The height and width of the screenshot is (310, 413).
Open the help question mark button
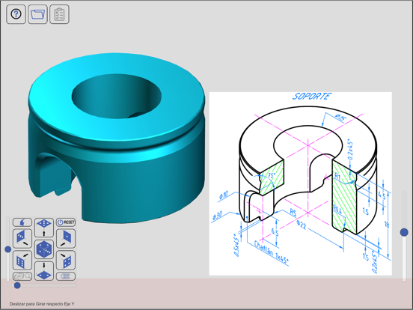click(x=16, y=14)
